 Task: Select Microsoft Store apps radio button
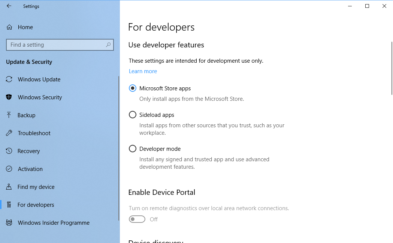pos(133,88)
